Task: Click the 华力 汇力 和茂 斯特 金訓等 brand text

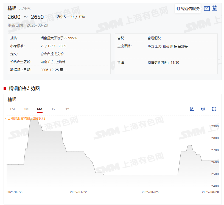Action: (x=167, y=46)
